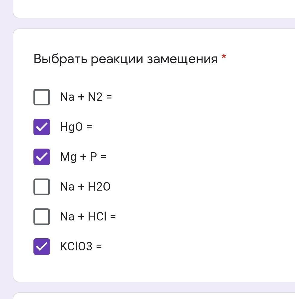Screen dimensions: 295x299
Task: Click the "Na + H2O" option text
Action: 85,187
